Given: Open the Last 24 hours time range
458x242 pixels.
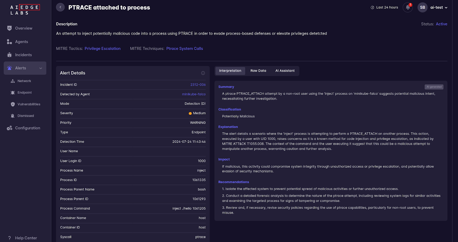Looking at the screenshot, I should coord(384,7).
